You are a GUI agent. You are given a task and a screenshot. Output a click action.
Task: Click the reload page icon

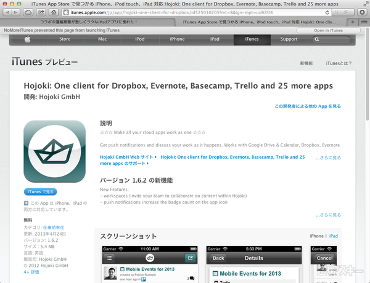click(327, 12)
